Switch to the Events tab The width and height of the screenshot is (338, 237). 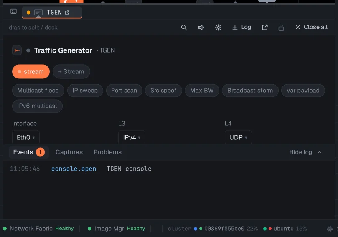click(x=29, y=152)
